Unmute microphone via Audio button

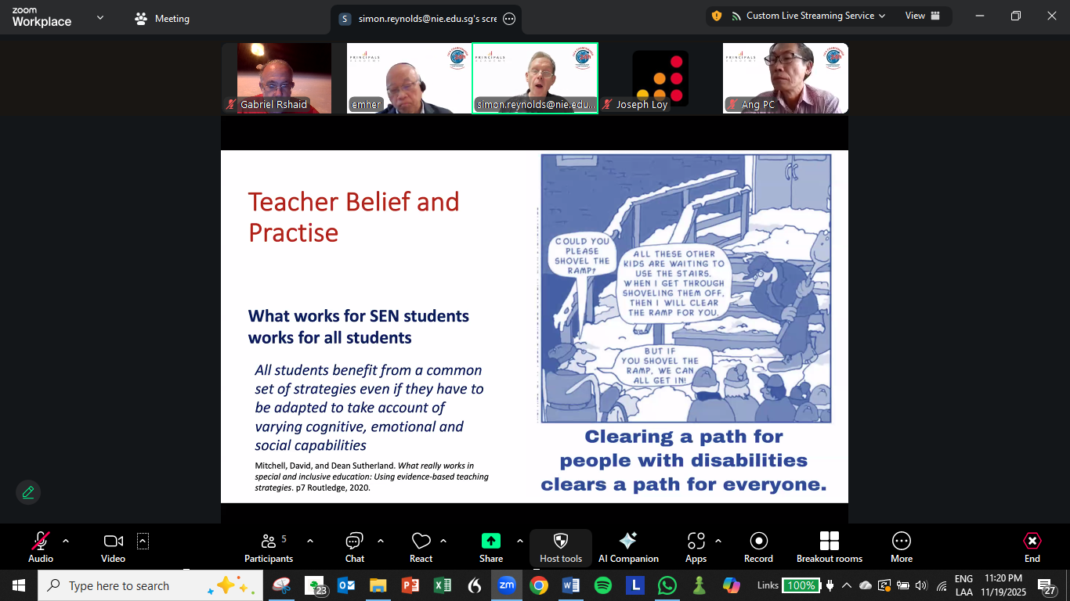[x=41, y=547]
